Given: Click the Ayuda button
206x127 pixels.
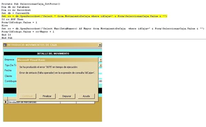Looking at the screenshot, I should 86,96.
